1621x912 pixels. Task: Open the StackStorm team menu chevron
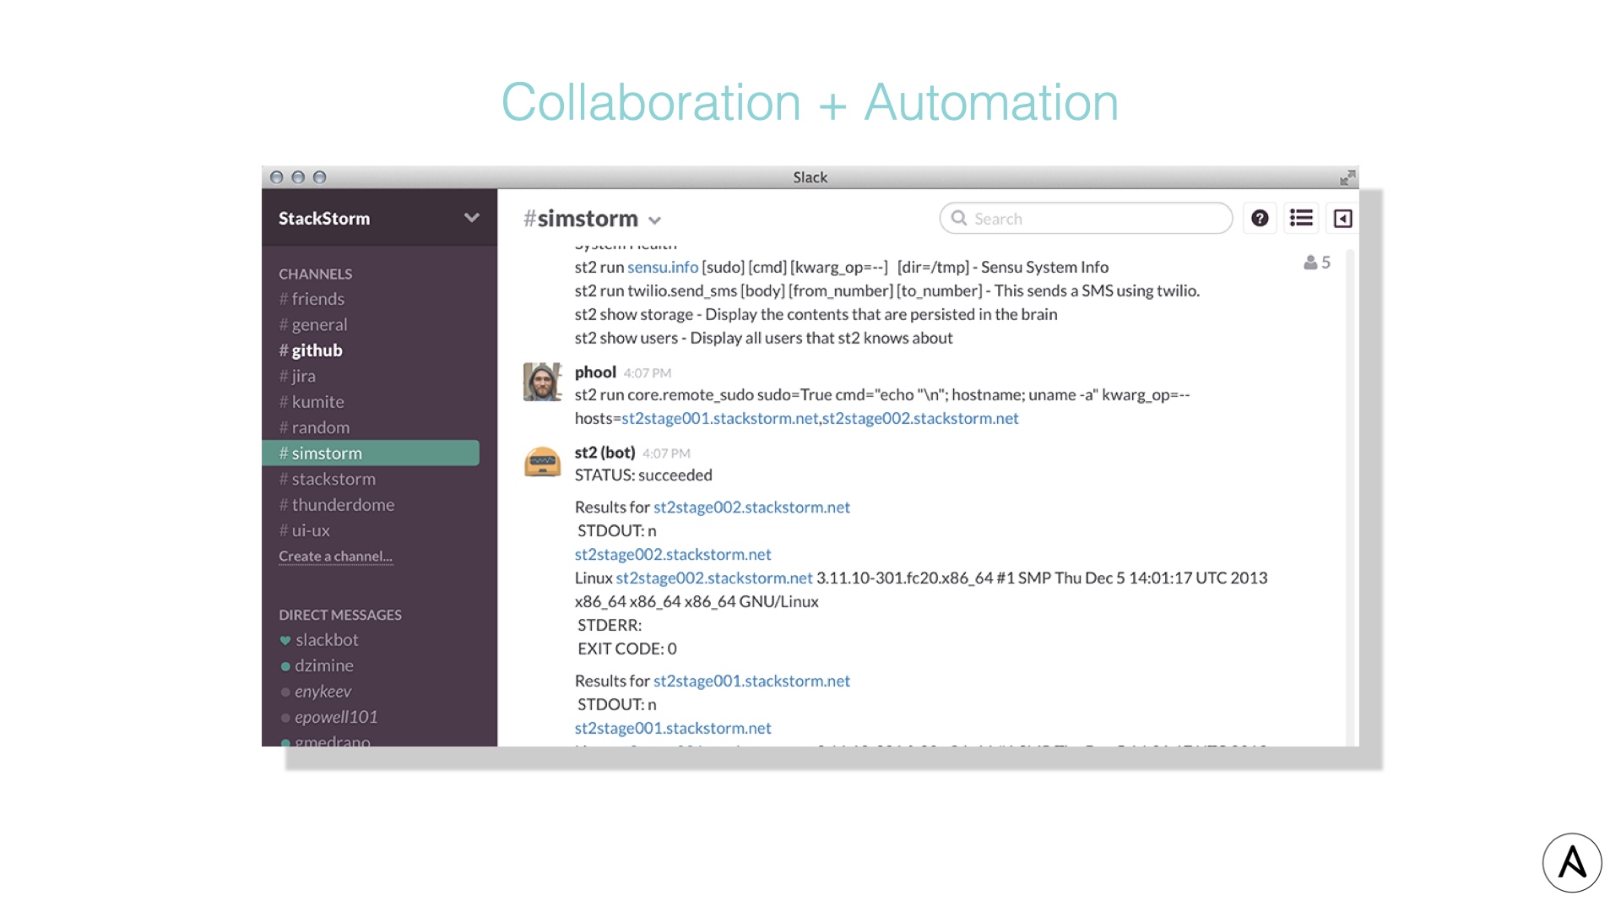click(x=472, y=218)
